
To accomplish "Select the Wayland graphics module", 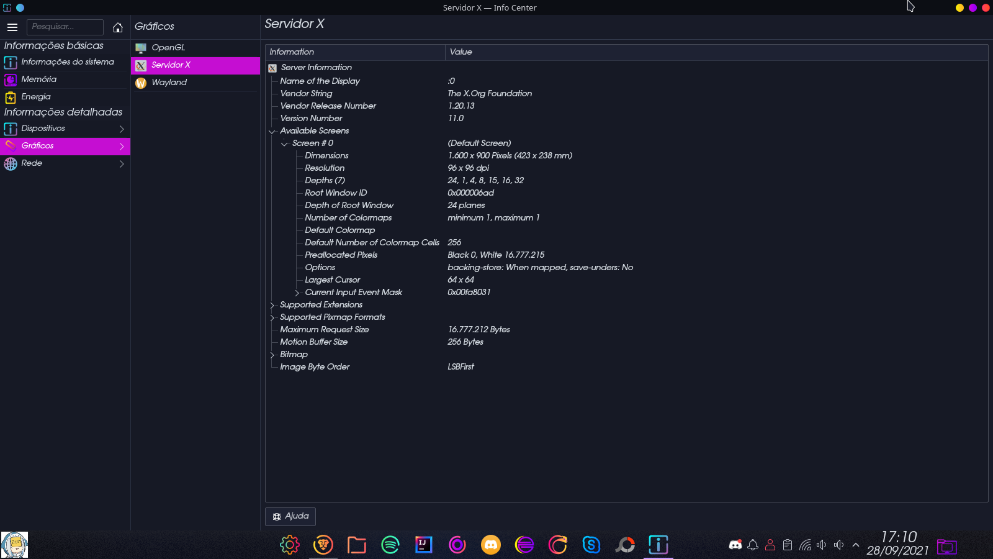I will tap(169, 83).
